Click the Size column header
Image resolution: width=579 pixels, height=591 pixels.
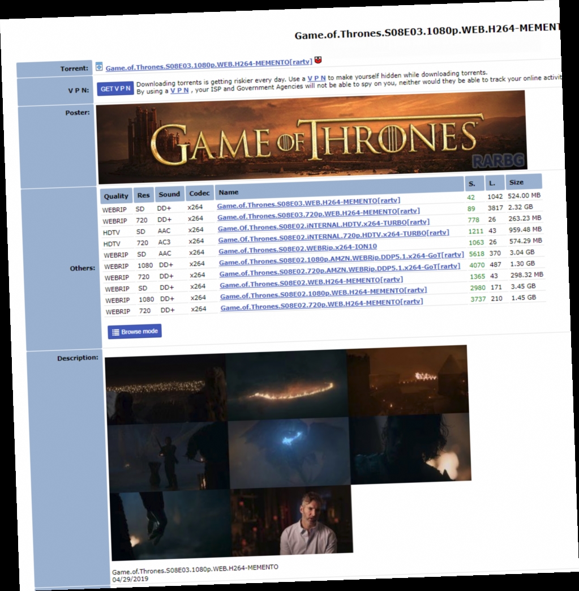524,182
